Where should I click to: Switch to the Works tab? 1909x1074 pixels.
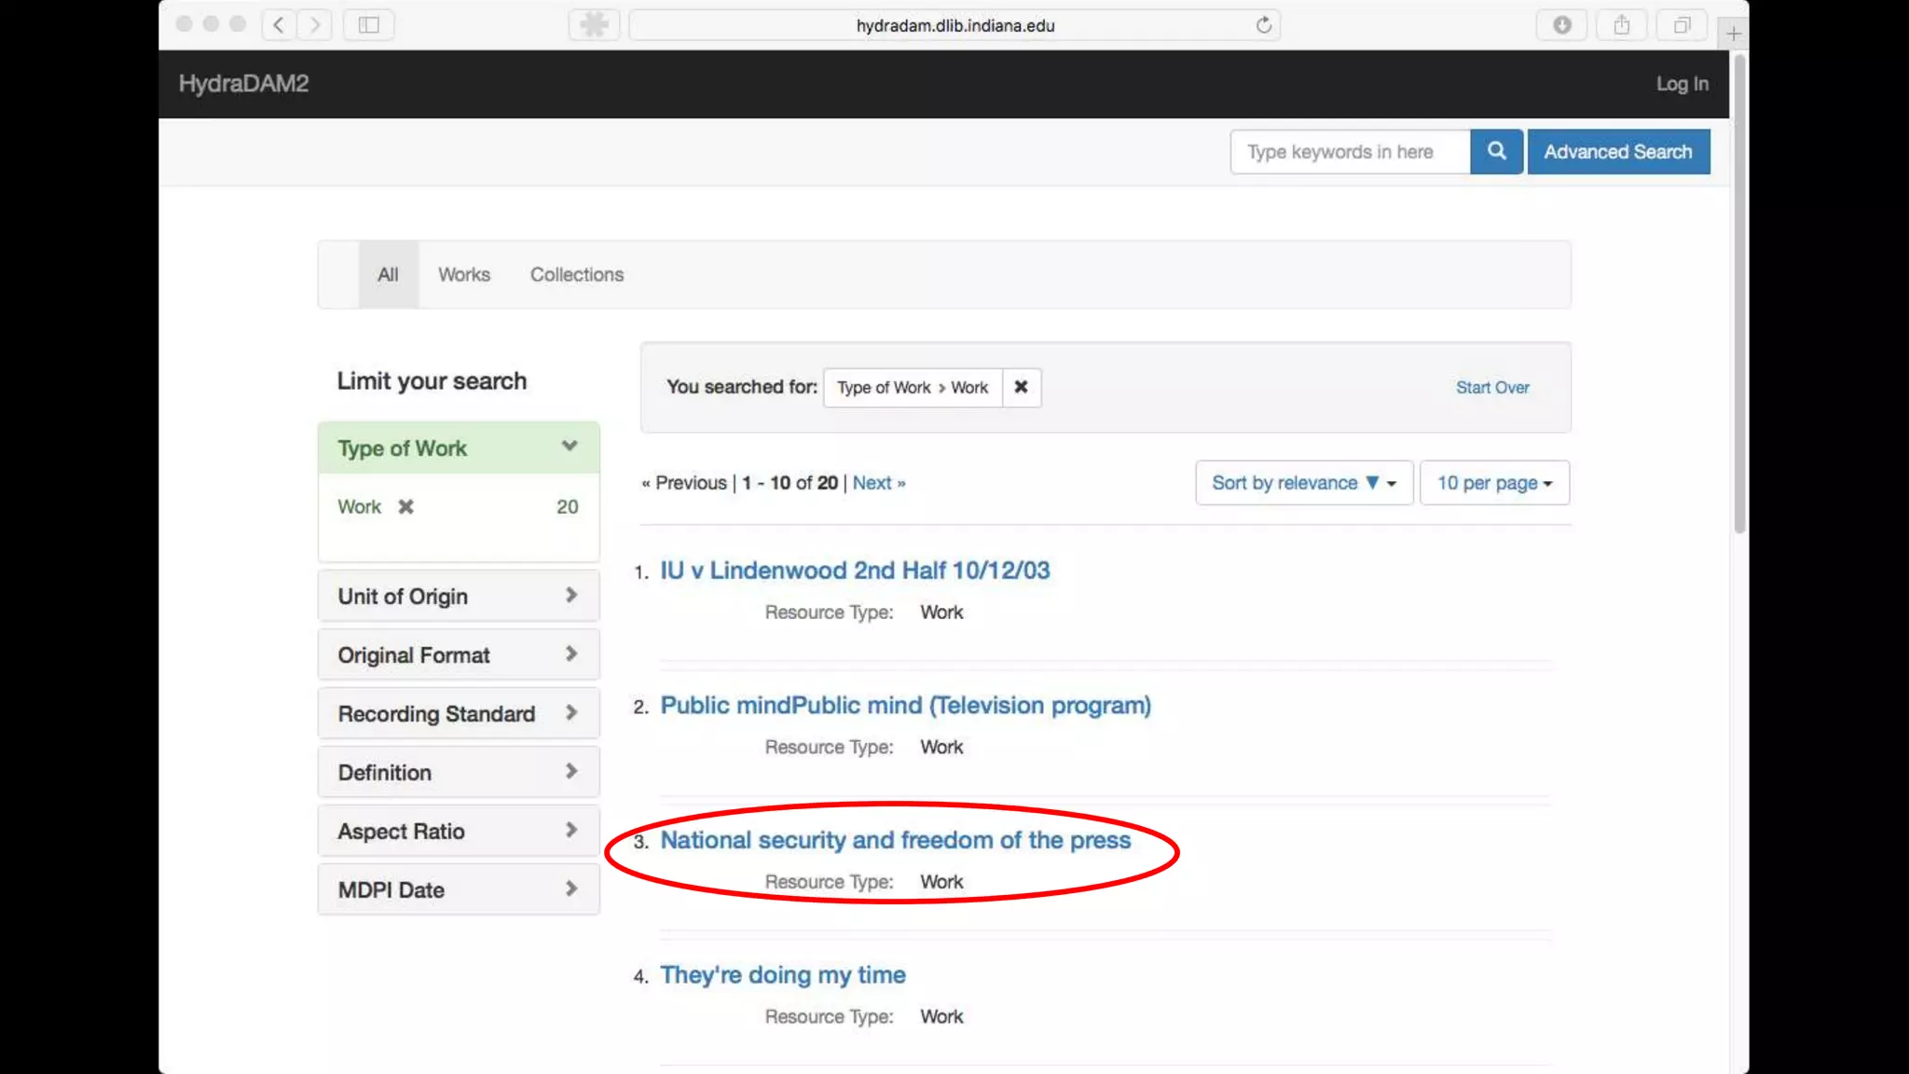(463, 275)
